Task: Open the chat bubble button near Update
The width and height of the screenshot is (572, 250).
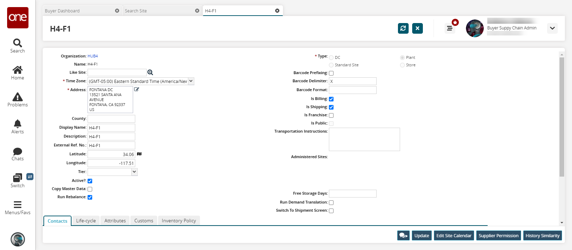Action: pos(403,235)
